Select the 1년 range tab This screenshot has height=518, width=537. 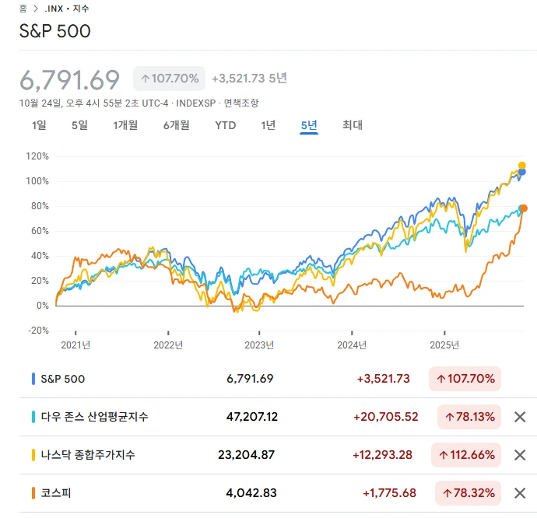coord(268,125)
